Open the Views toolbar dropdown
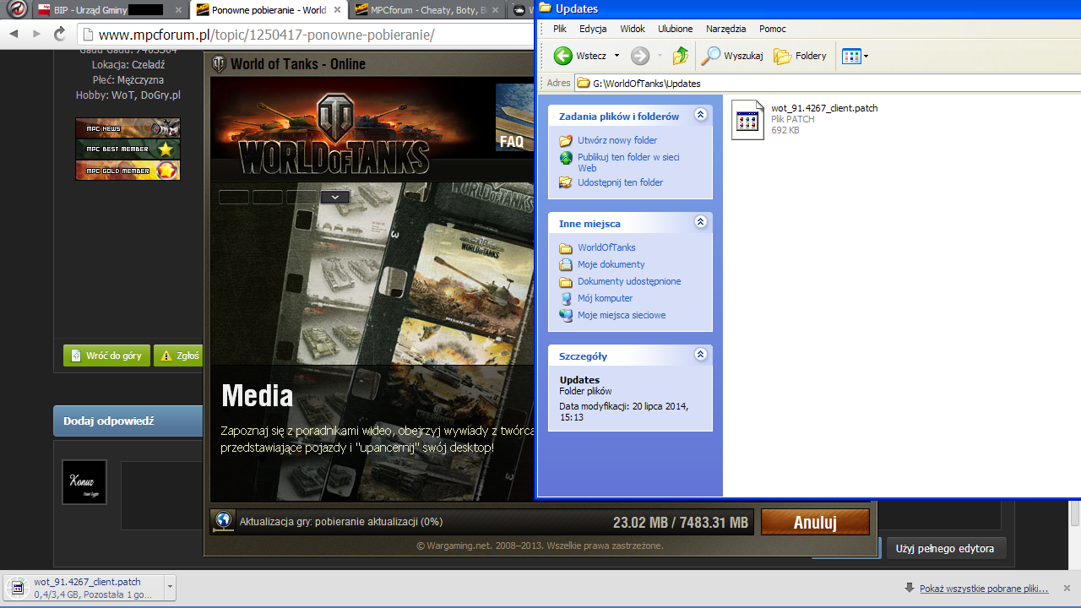The image size is (1081, 608). [x=856, y=56]
